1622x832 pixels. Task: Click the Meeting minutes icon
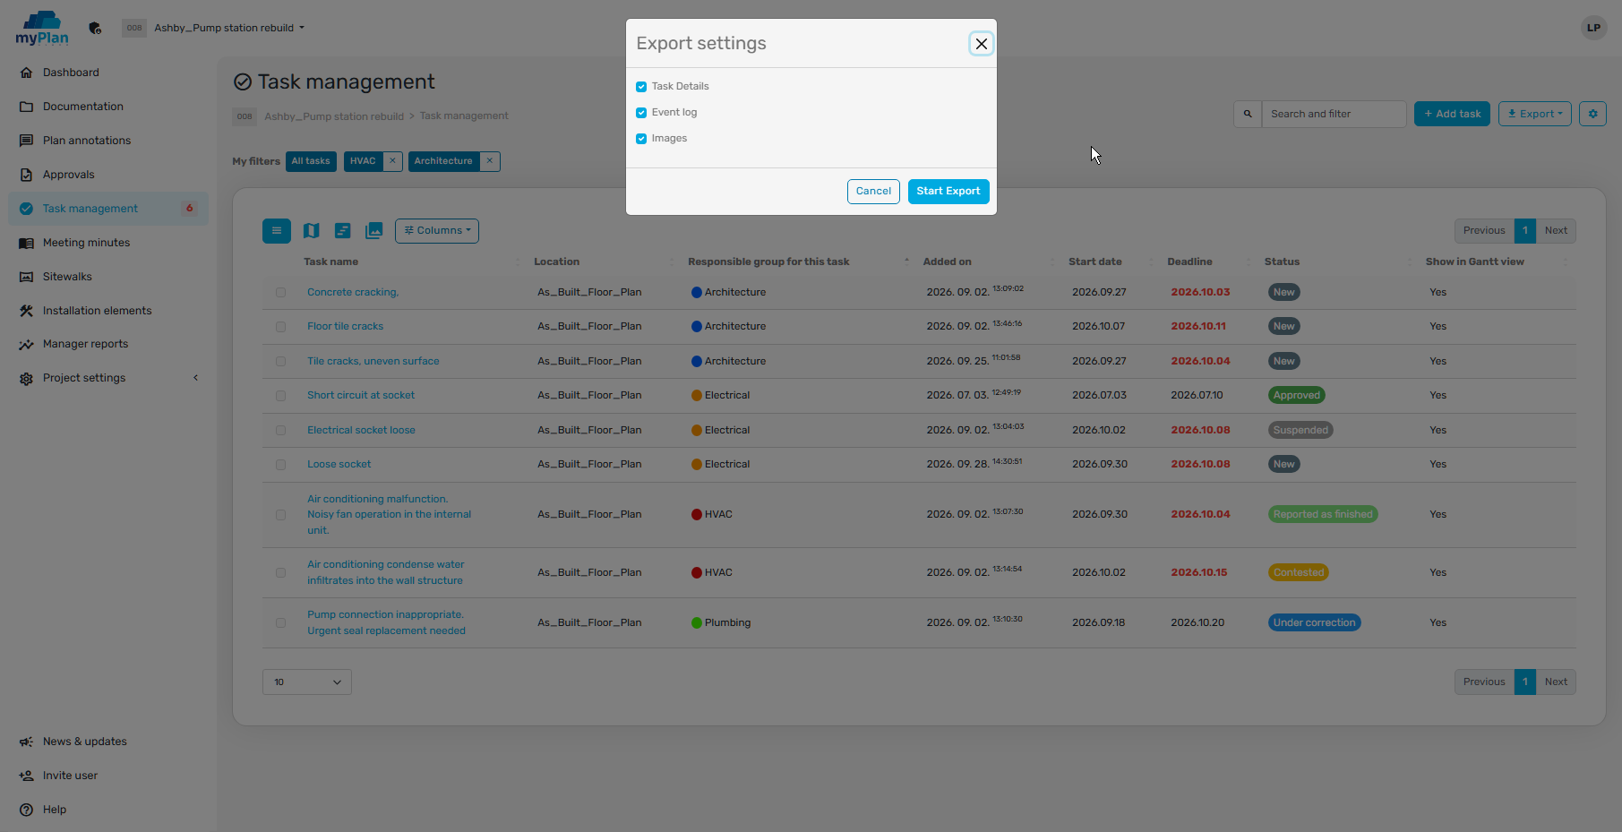click(x=26, y=243)
